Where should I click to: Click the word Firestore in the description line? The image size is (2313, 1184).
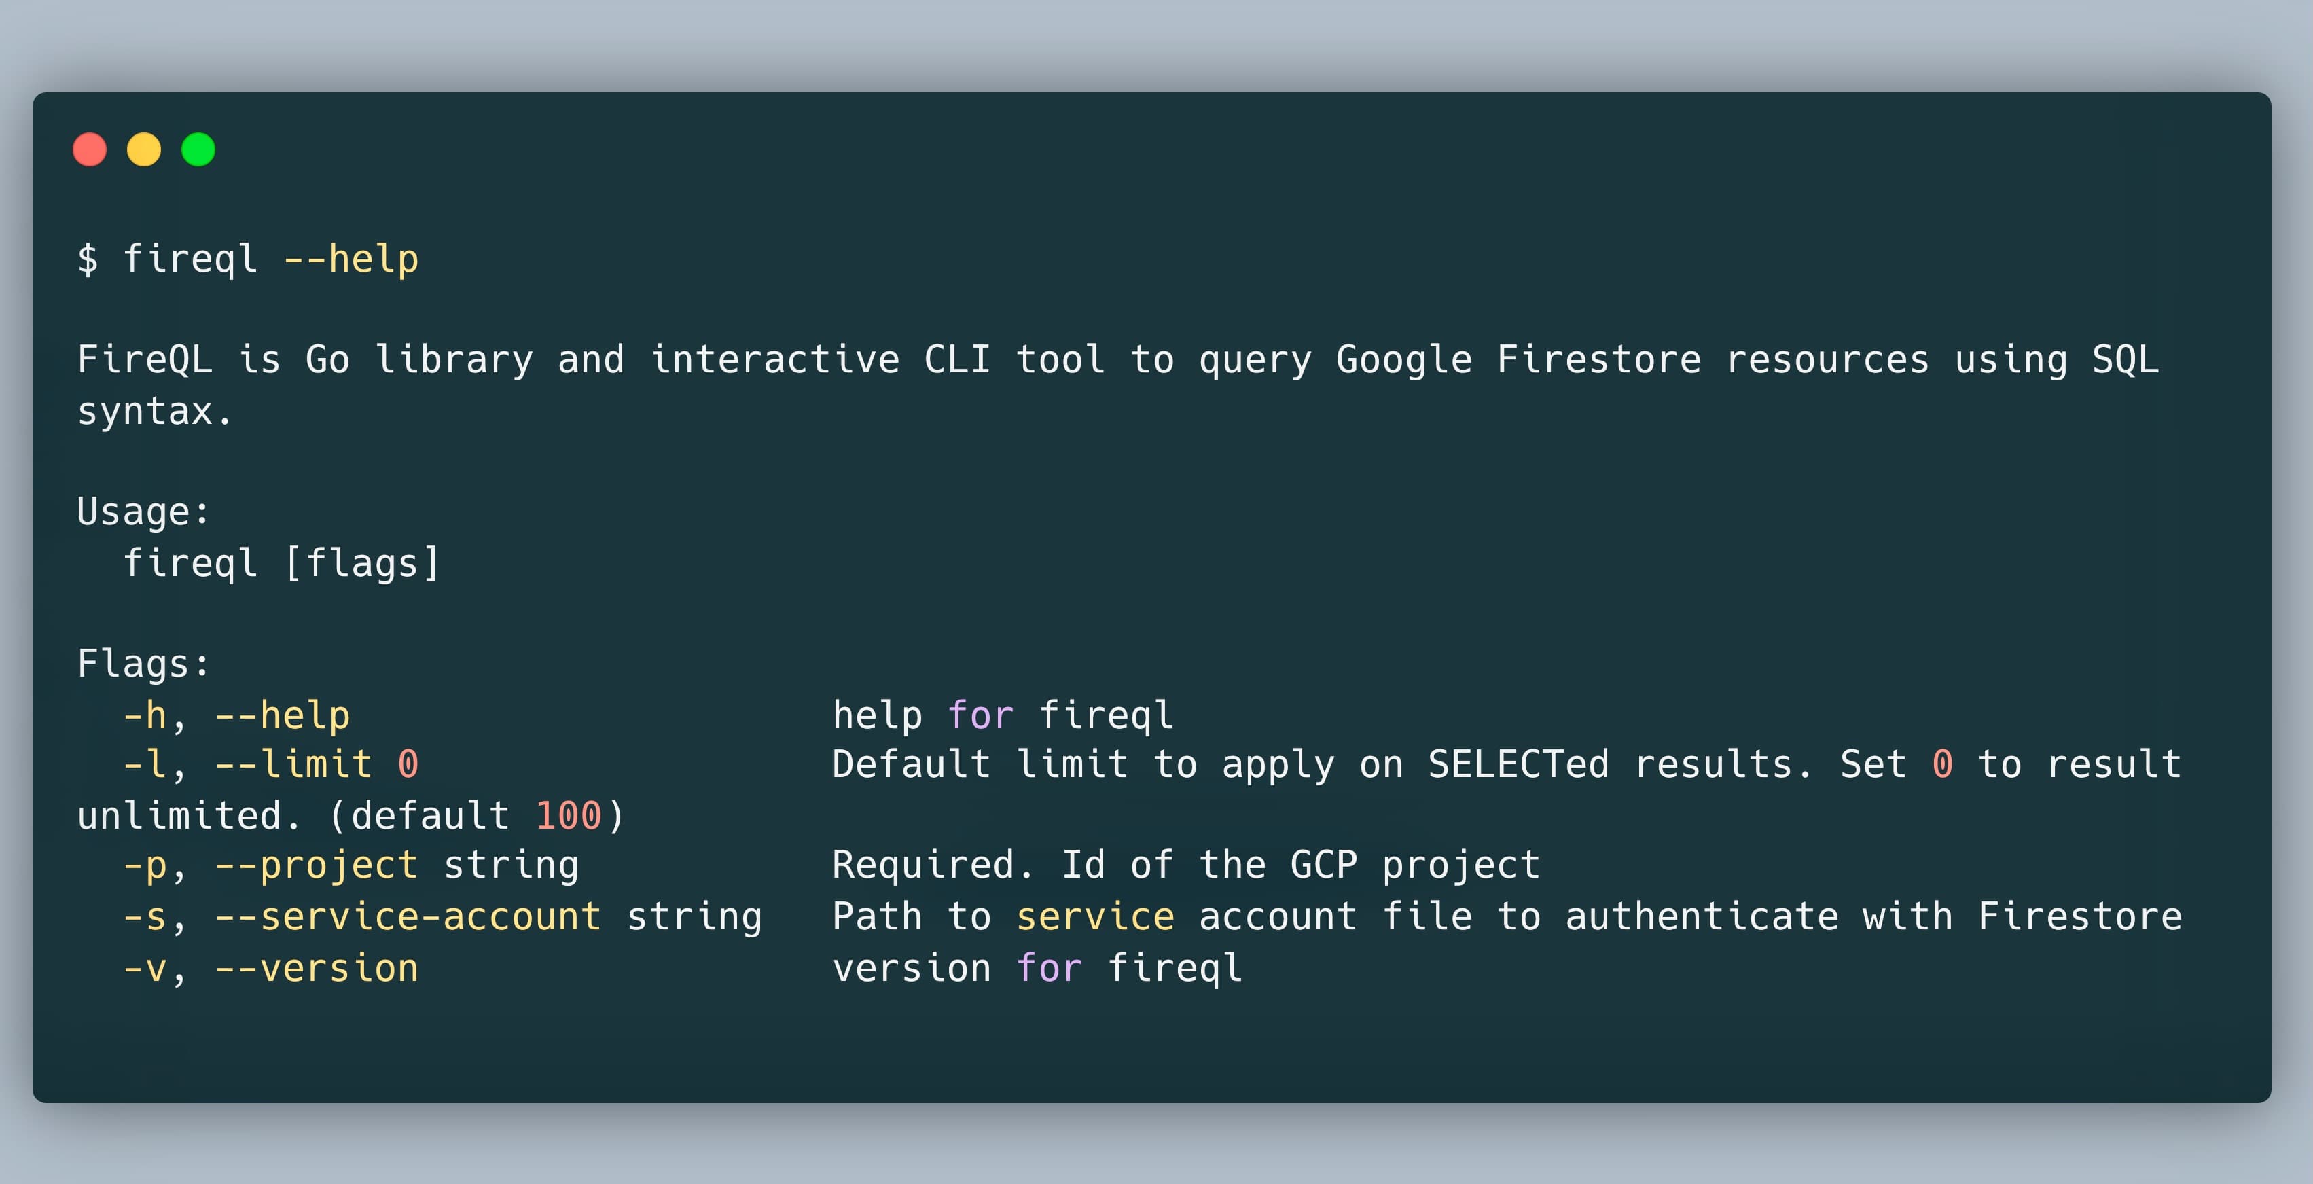(1598, 360)
